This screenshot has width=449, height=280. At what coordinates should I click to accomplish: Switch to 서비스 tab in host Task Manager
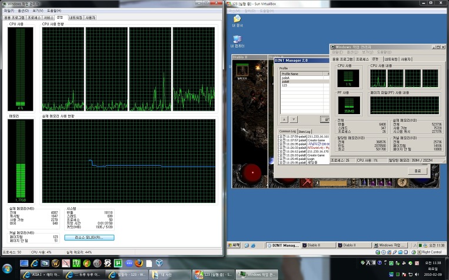pyautogui.click(x=48, y=18)
